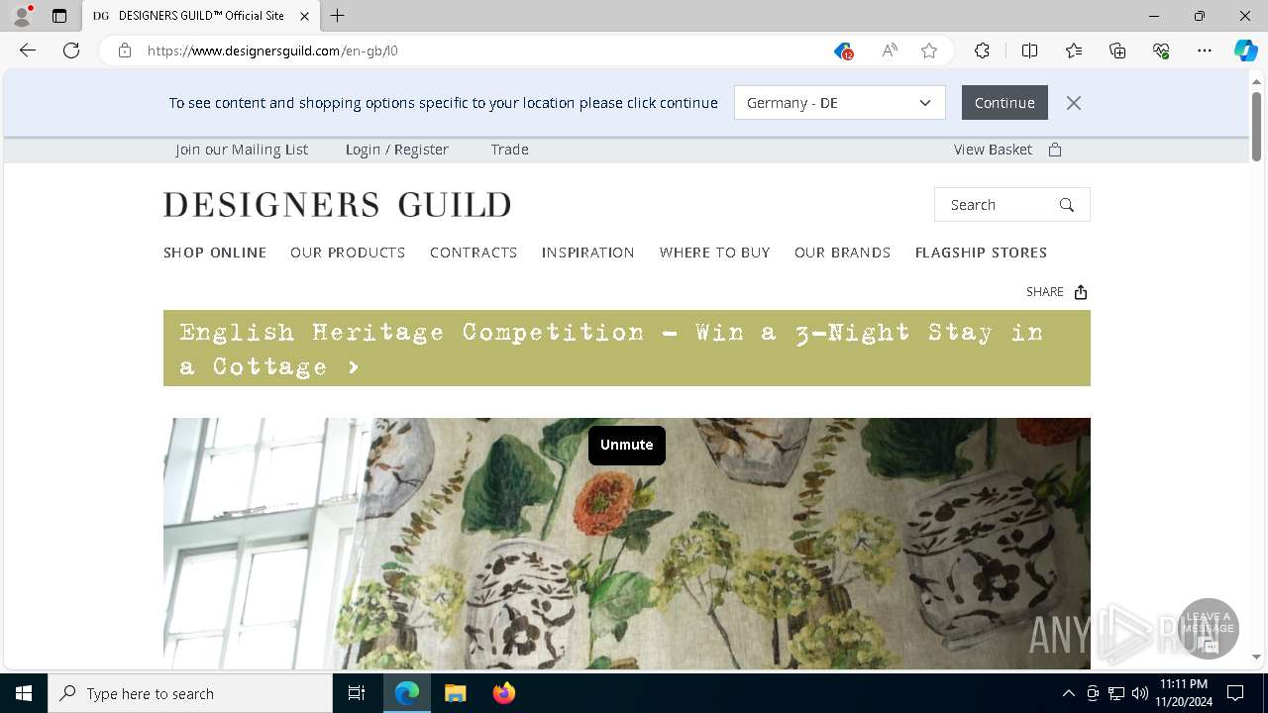
Task: Open the notifications center icon
Action: point(1235,693)
